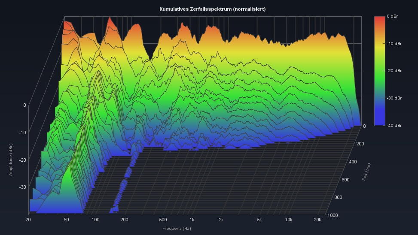Select the '-20 dBr' color legend label

click(x=394, y=71)
